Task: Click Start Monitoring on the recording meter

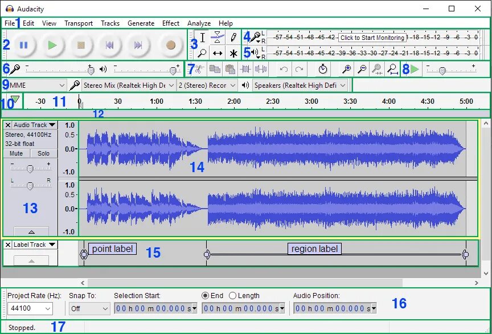Action: 372,38
